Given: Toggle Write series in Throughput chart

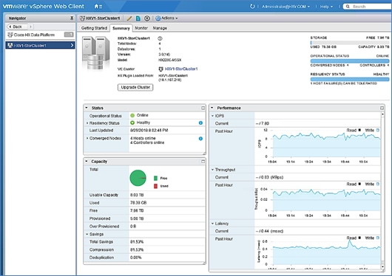Looking at the screenshot, I should 372,184.
